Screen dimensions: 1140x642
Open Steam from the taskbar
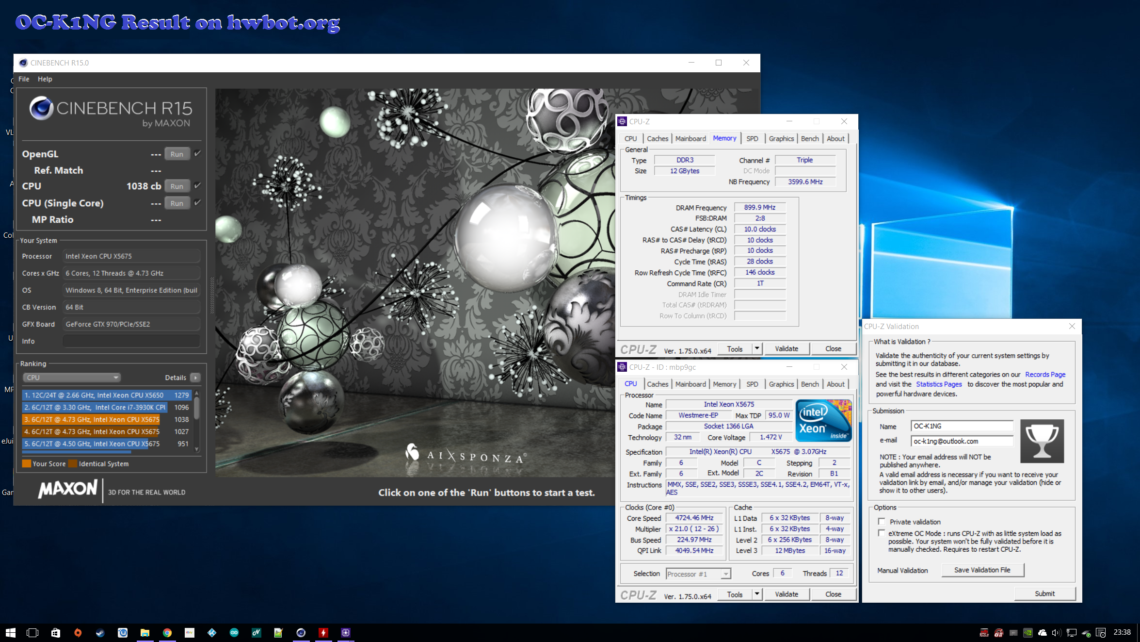tap(100, 632)
